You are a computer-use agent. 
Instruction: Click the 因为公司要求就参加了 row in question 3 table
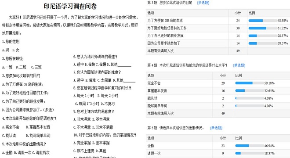[218, 43]
